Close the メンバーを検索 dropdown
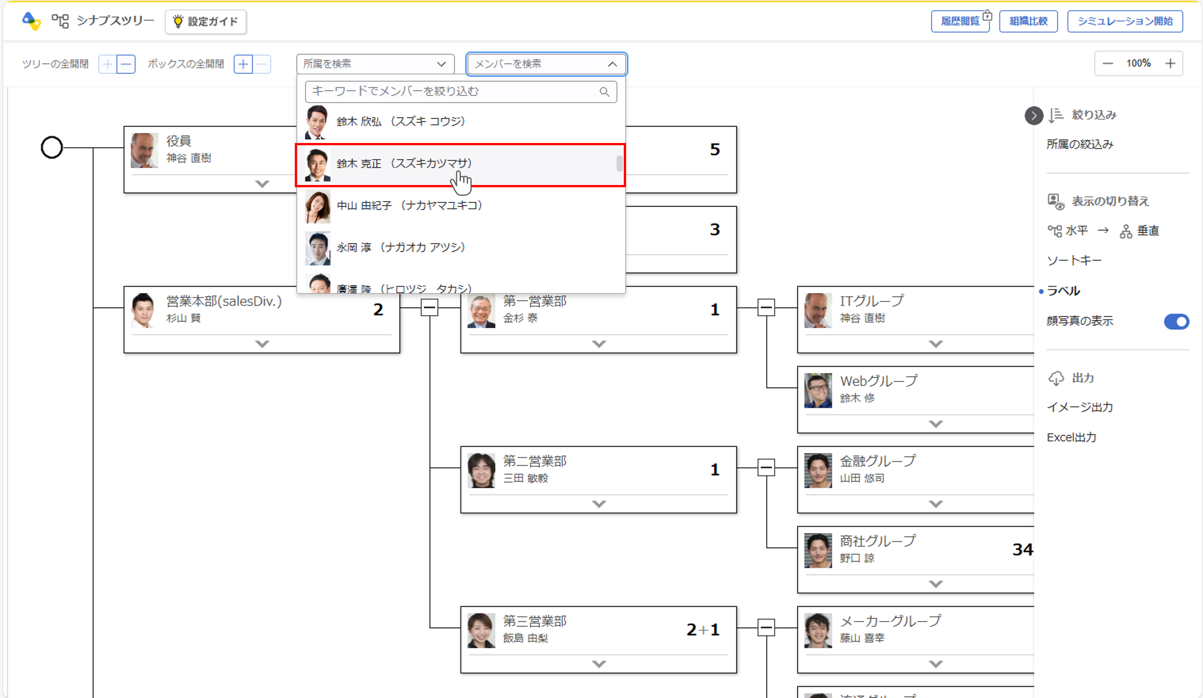This screenshot has height=698, width=1203. (612, 64)
